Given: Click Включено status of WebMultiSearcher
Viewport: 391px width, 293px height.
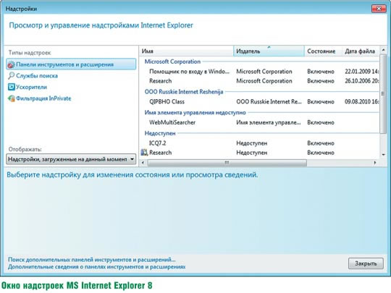Looking at the screenshot, I should coord(321,122).
